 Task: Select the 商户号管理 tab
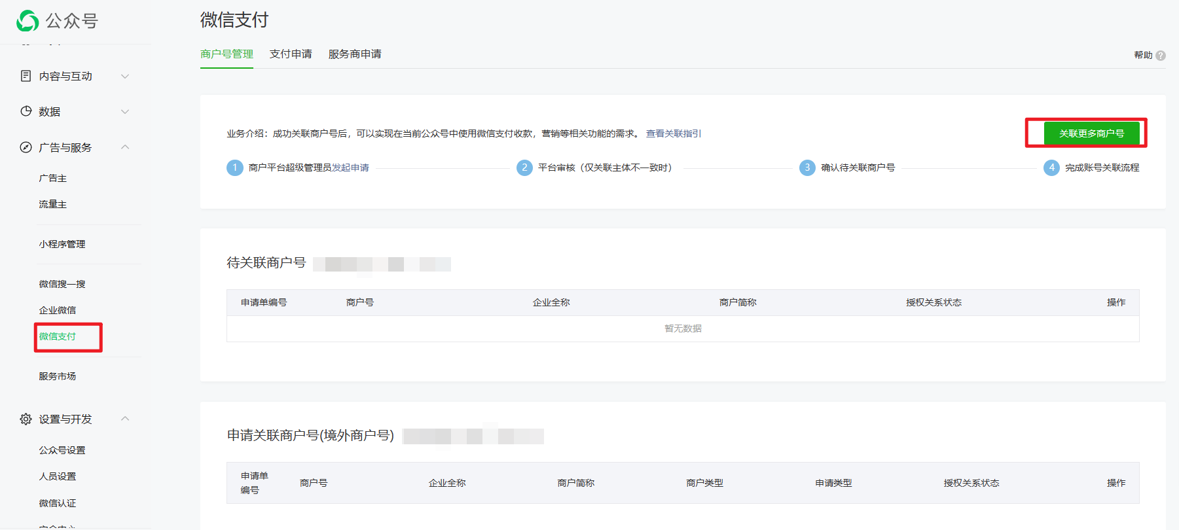(227, 54)
